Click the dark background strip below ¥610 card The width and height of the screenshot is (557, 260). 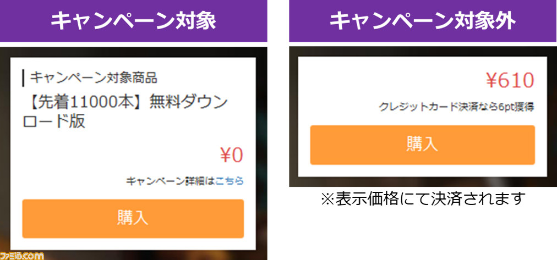tap(423, 181)
